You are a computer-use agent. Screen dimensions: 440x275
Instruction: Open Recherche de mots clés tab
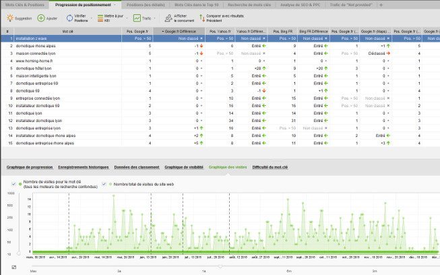[249, 5]
